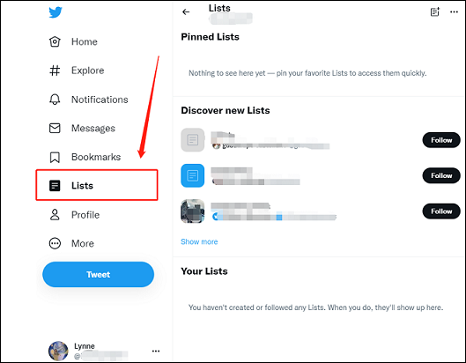
Task: Go back using the left arrow
Action: tap(186, 11)
